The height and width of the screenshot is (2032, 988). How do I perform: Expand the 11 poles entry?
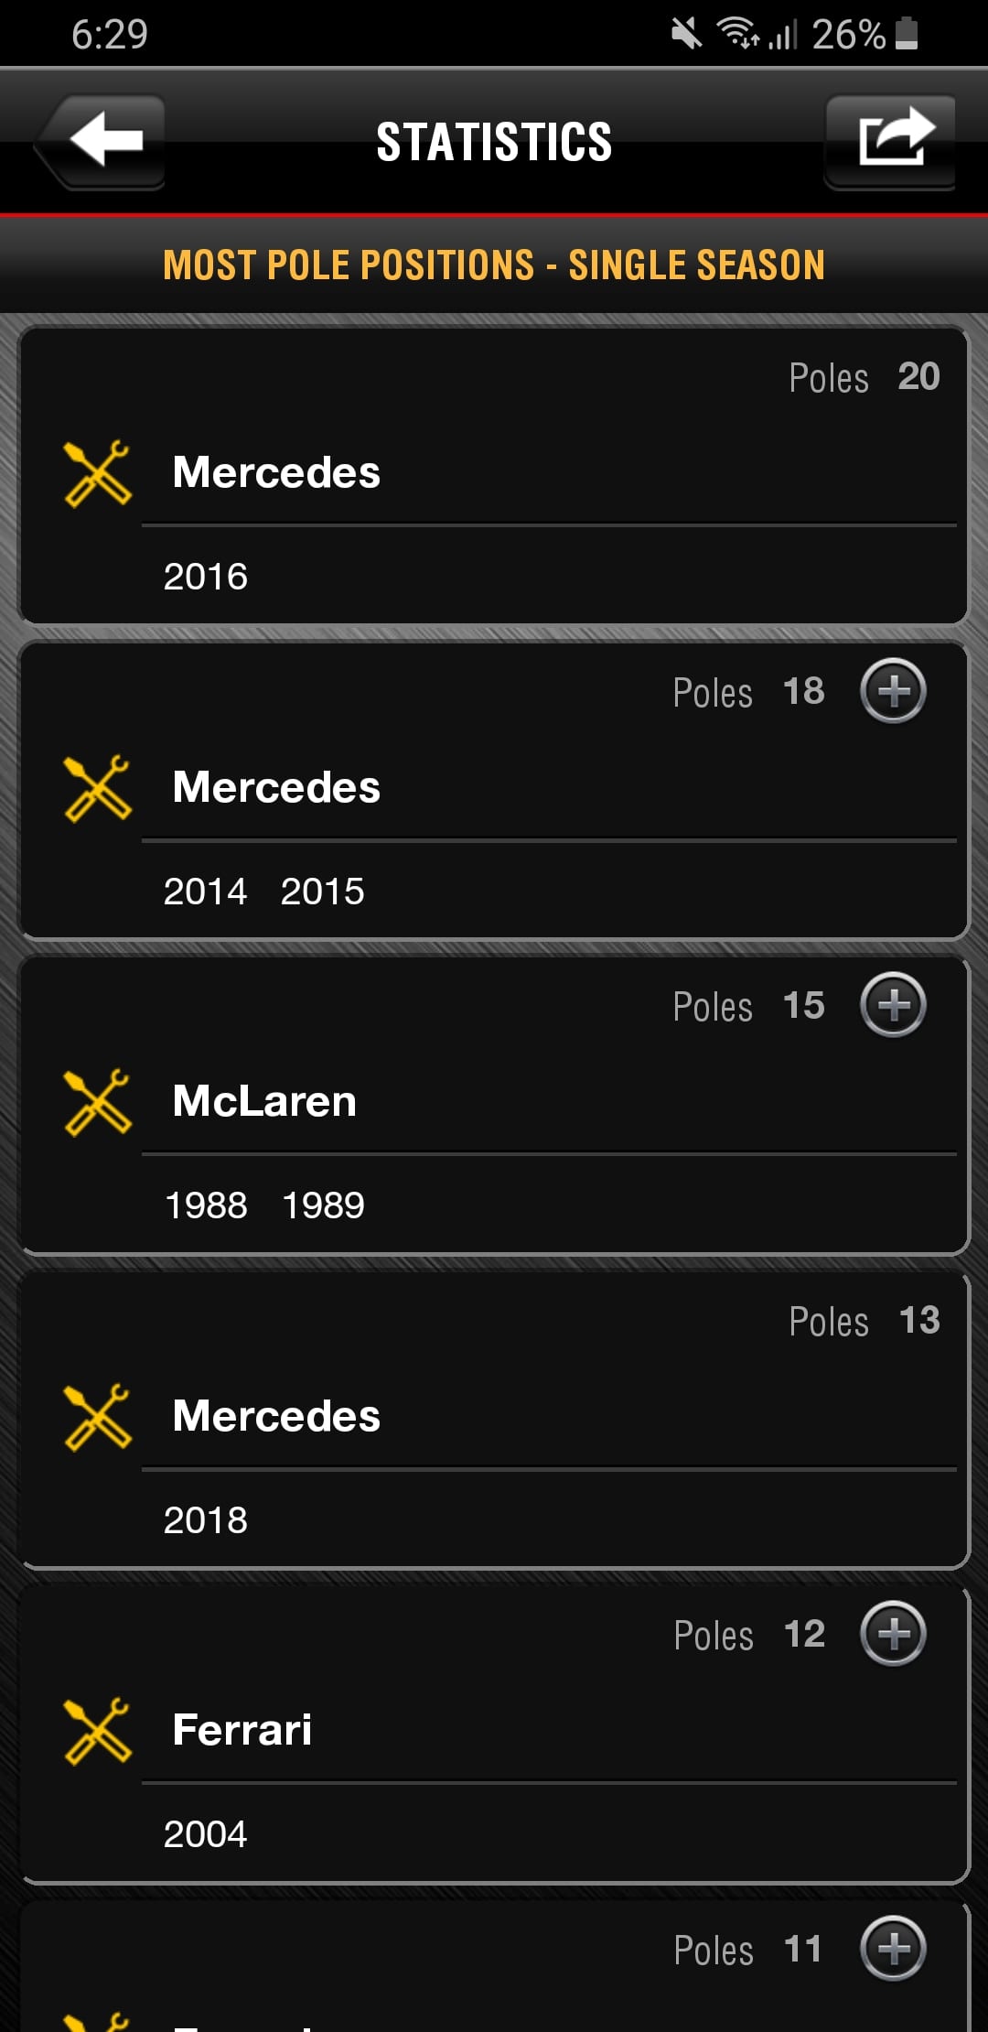point(893,1948)
